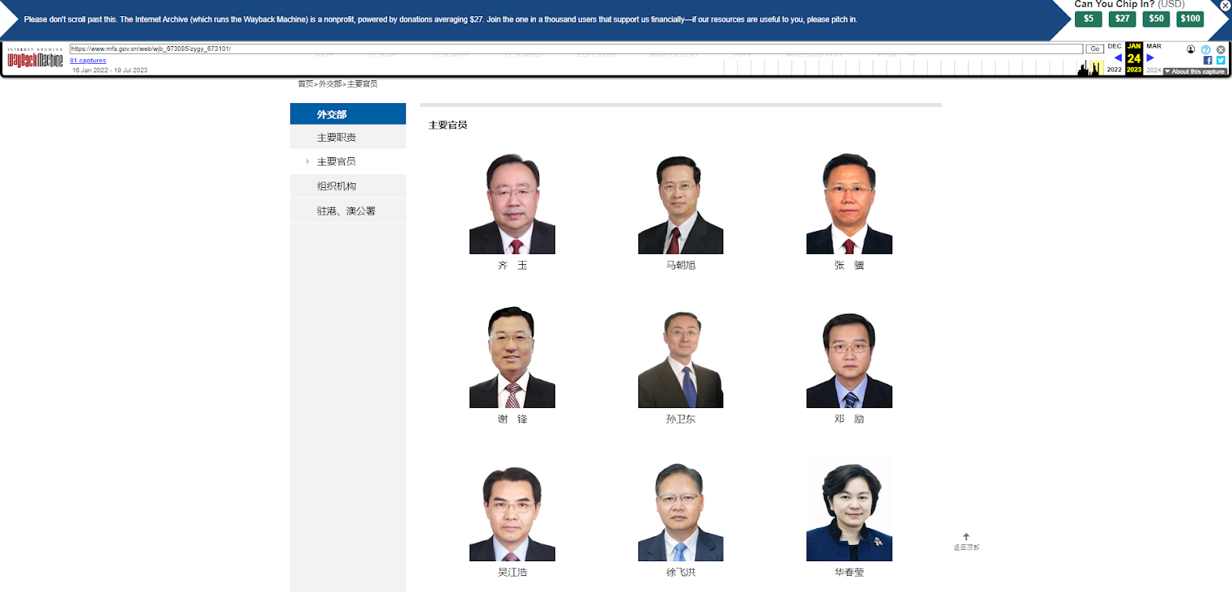Focus the Wayback URL input field
Screen dimensions: 1232x592
tap(576, 48)
